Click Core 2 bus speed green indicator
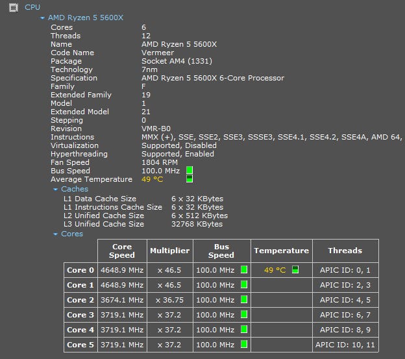This screenshot has width=405, height=359. point(244,300)
